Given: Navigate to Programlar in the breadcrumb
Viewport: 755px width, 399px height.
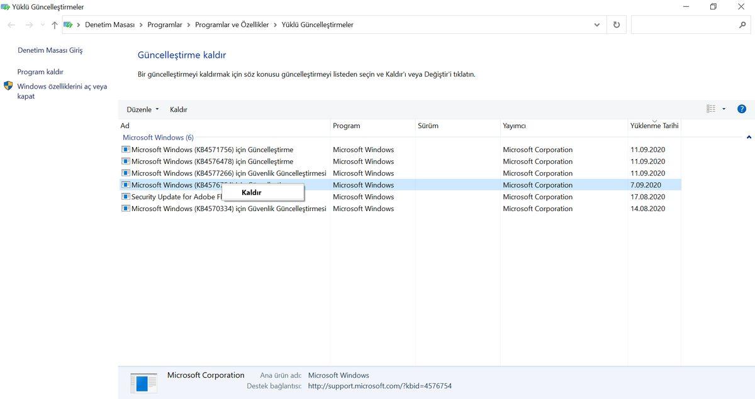Looking at the screenshot, I should pos(165,25).
